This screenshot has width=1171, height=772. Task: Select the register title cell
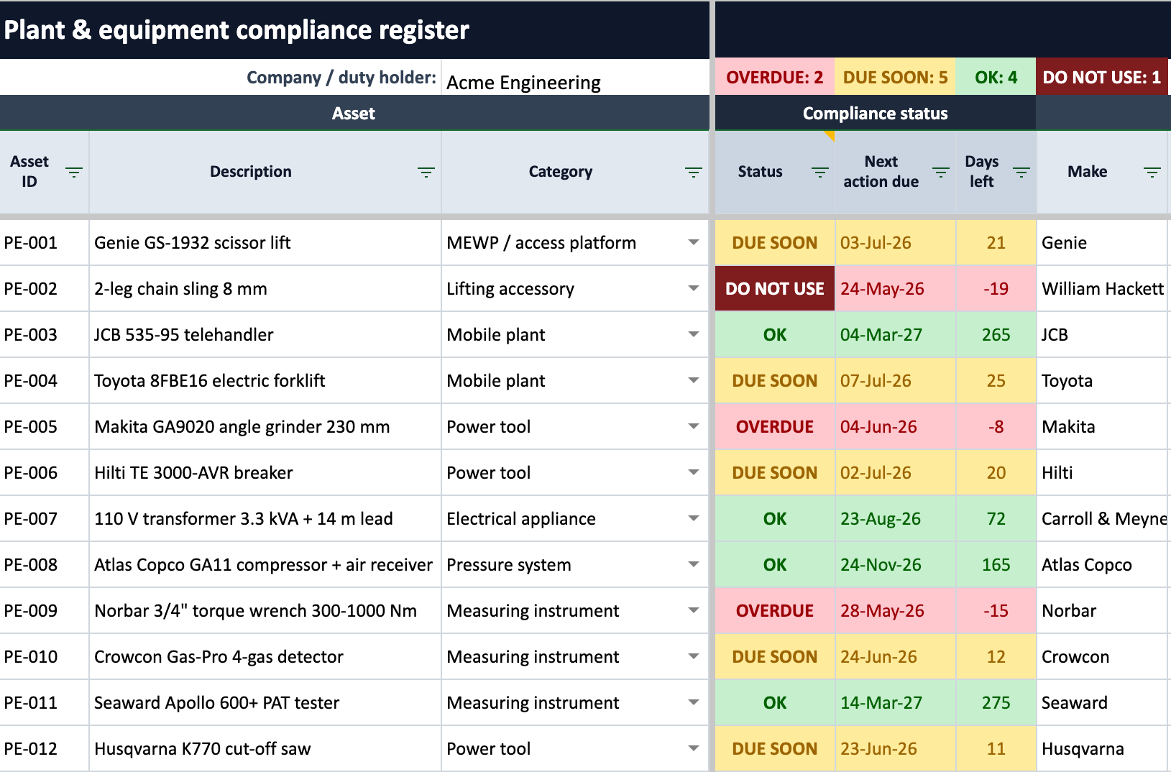coord(354,29)
